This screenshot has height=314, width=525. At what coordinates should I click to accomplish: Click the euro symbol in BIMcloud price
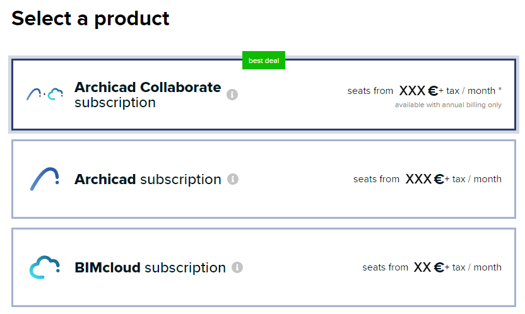pyautogui.click(x=439, y=267)
